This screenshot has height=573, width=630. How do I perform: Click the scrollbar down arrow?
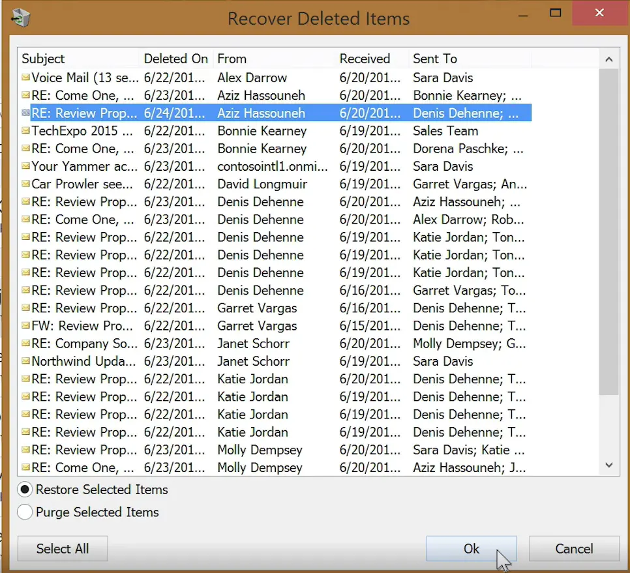click(608, 465)
